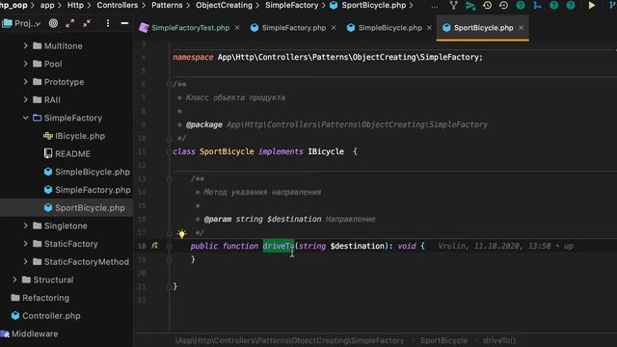The height and width of the screenshot is (347, 617).
Task: Click the green Run triangle button
Action: (591, 6)
